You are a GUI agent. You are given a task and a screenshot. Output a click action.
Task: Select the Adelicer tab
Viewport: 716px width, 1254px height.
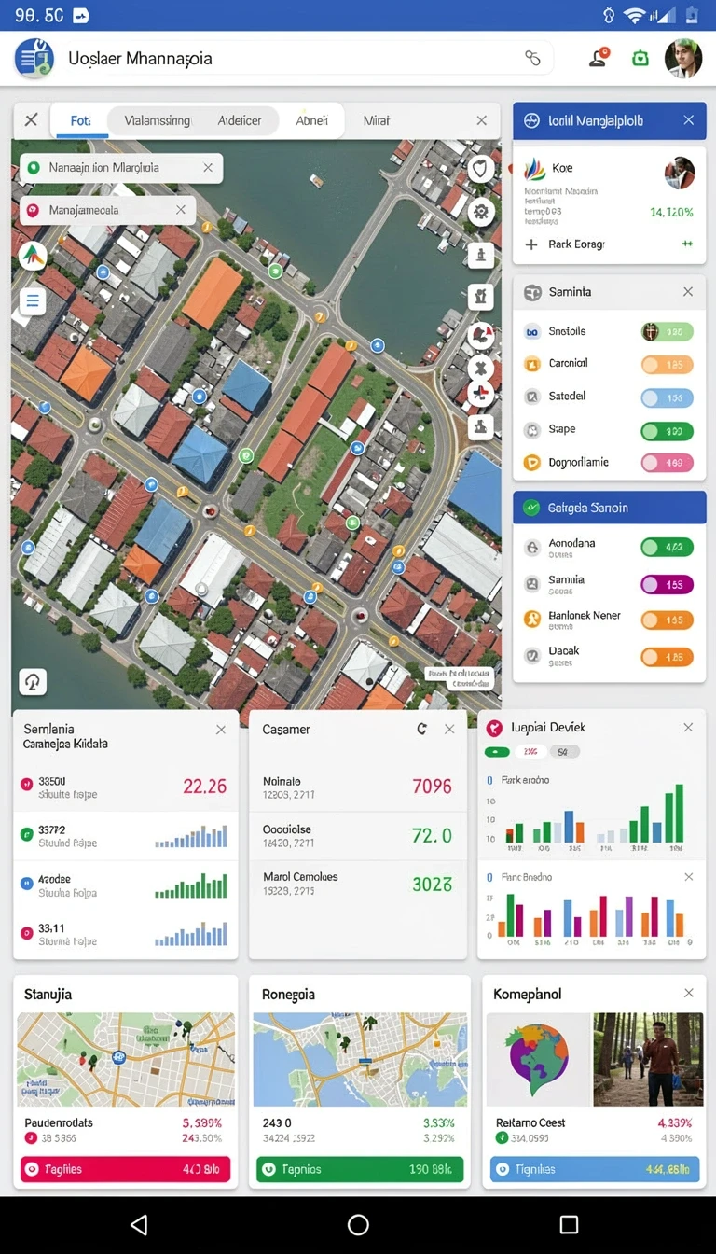coord(240,120)
